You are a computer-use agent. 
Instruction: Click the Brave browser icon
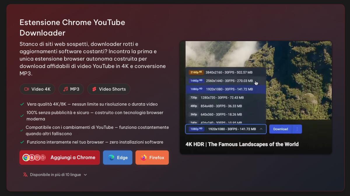tap(37, 157)
